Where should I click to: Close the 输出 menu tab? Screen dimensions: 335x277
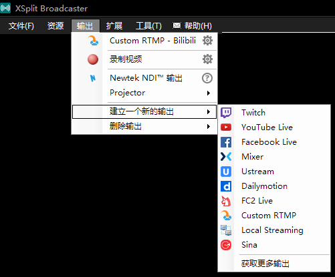click(x=86, y=26)
